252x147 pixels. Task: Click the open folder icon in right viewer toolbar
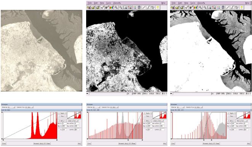point(177,8)
